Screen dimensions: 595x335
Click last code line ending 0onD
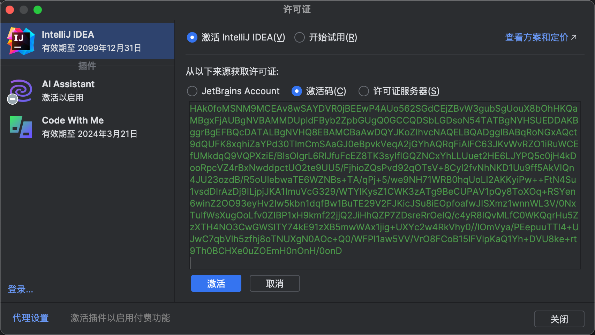point(266,251)
